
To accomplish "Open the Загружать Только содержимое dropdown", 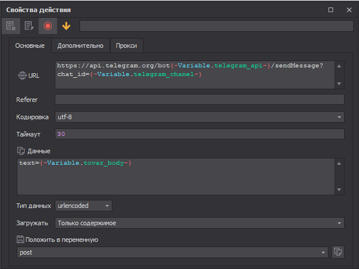I will pyautogui.click(x=339, y=223).
